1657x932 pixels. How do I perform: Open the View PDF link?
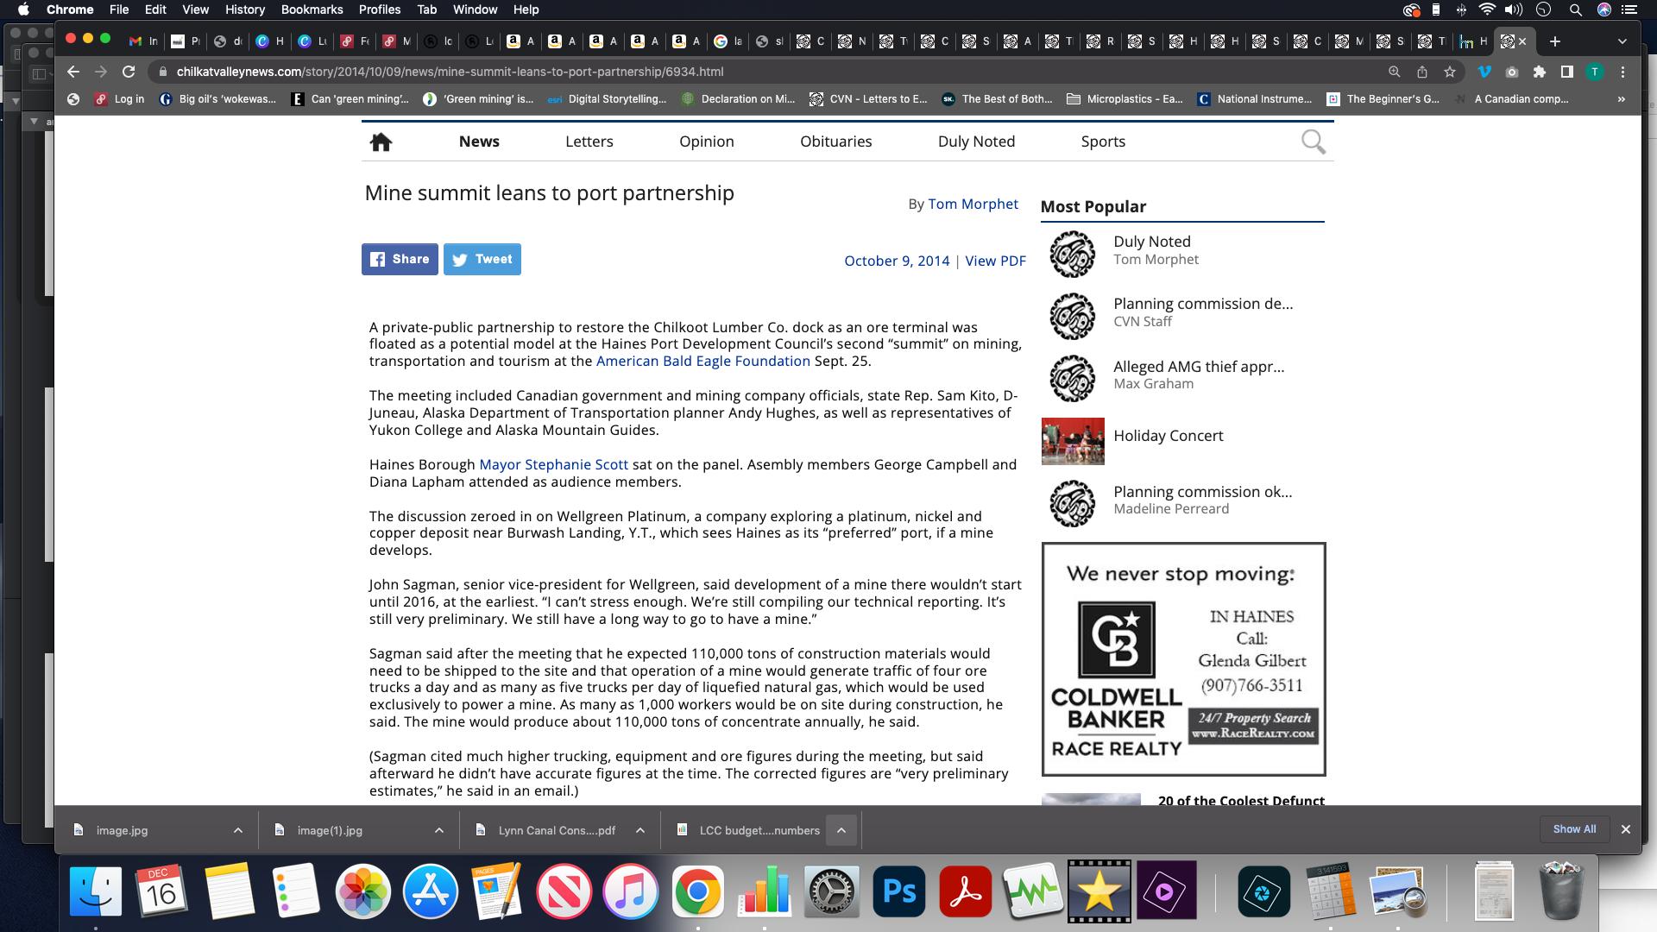point(995,261)
